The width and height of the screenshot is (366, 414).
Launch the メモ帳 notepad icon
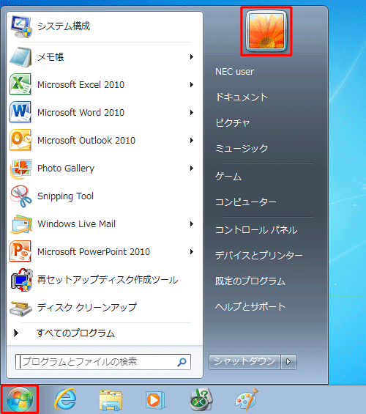pos(20,56)
